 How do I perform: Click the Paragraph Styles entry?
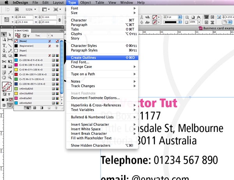(102, 50)
